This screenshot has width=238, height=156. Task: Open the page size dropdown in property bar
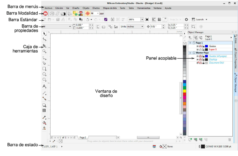click(70, 26)
